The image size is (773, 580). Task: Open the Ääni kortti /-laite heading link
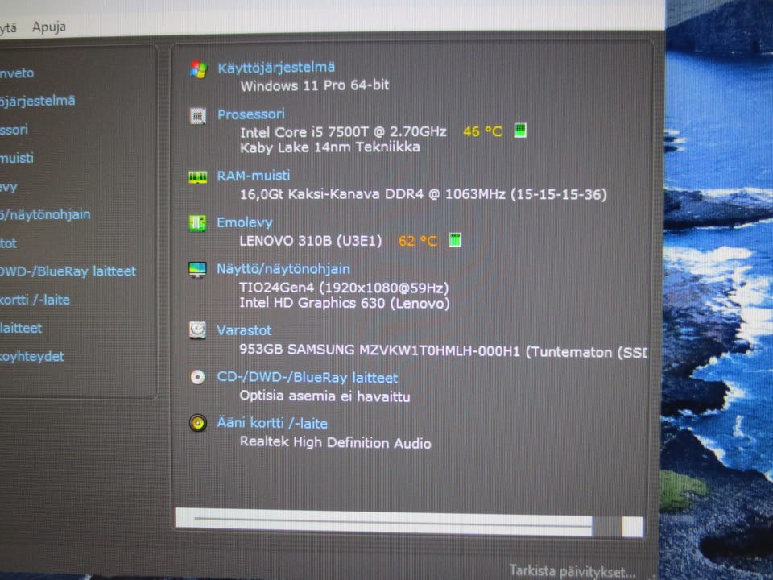pyautogui.click(x=272, y=423)
